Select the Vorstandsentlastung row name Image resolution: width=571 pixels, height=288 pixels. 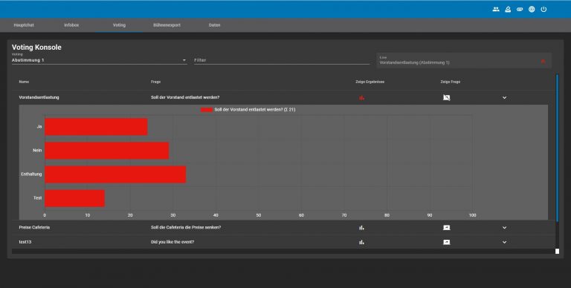click(x=39, y=97)
